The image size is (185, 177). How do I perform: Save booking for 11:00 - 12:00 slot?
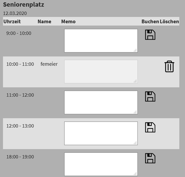pos(150,96)
